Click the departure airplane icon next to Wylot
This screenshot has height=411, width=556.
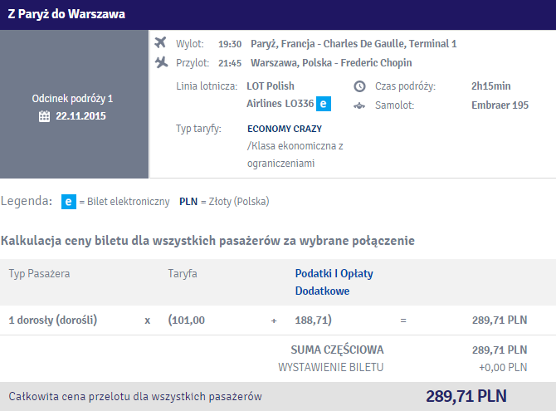point(160,42)
